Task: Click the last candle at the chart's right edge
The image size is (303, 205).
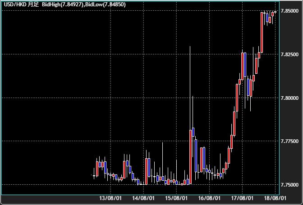Action: (275, 12)
